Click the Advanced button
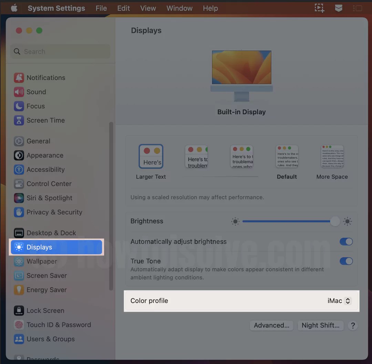The image size is (372, 364). point(271,325)
